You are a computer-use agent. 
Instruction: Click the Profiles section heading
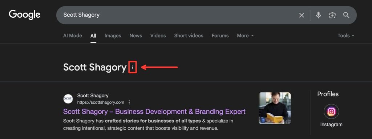[328, 94]
